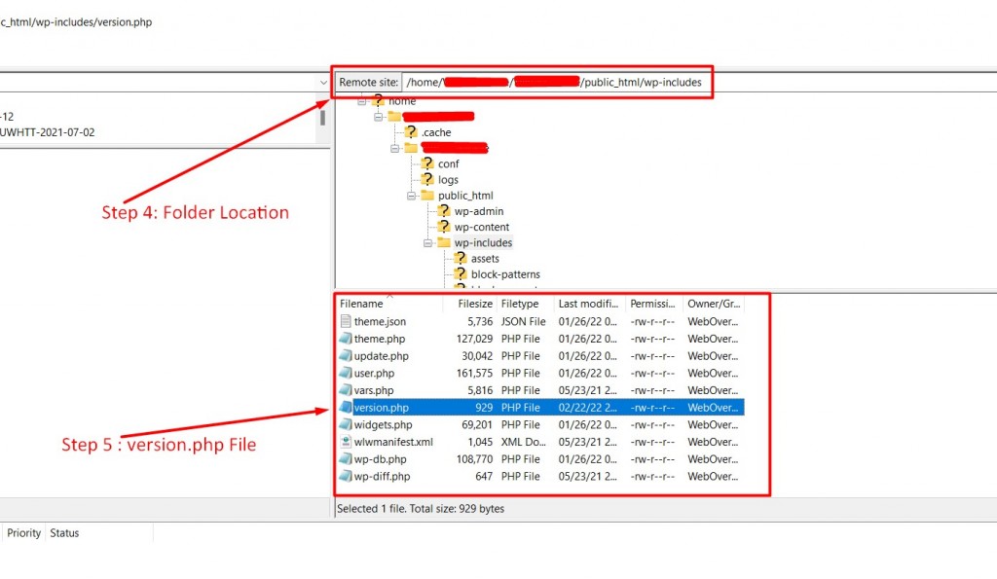Click the left pane vertical scrollbar
Viewport: 997px width, 579px height.
coord(323,119)
